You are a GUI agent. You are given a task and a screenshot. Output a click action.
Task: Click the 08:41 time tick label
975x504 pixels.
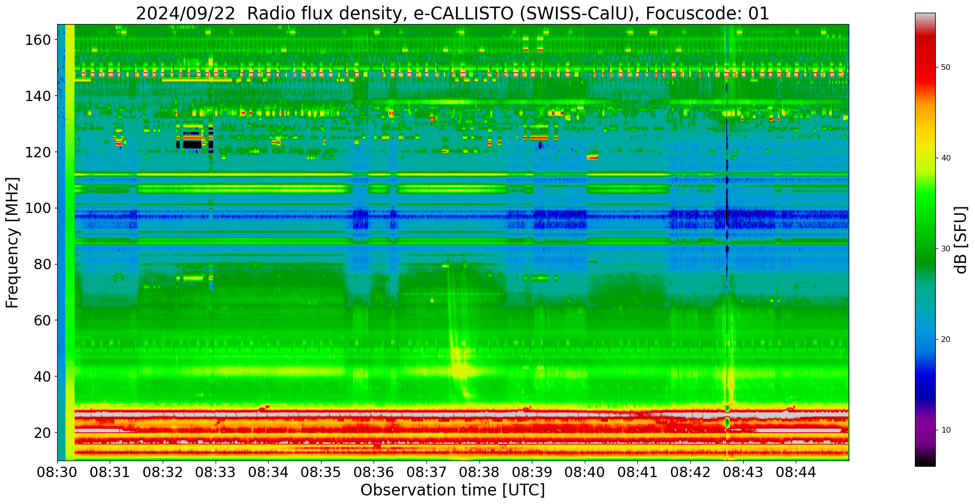(x=638, y=472)
